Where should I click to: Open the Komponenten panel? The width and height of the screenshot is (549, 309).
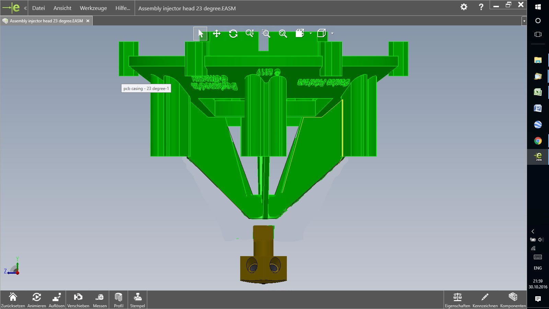pyautogui.click(x=513, y=300)
